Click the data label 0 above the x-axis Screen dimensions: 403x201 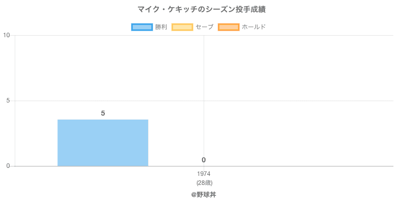coord(204,160)
